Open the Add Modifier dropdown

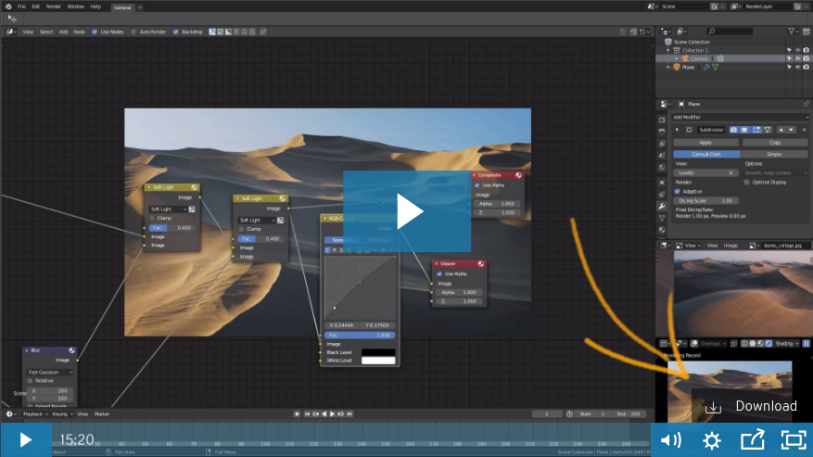click(x=740, y=117)
